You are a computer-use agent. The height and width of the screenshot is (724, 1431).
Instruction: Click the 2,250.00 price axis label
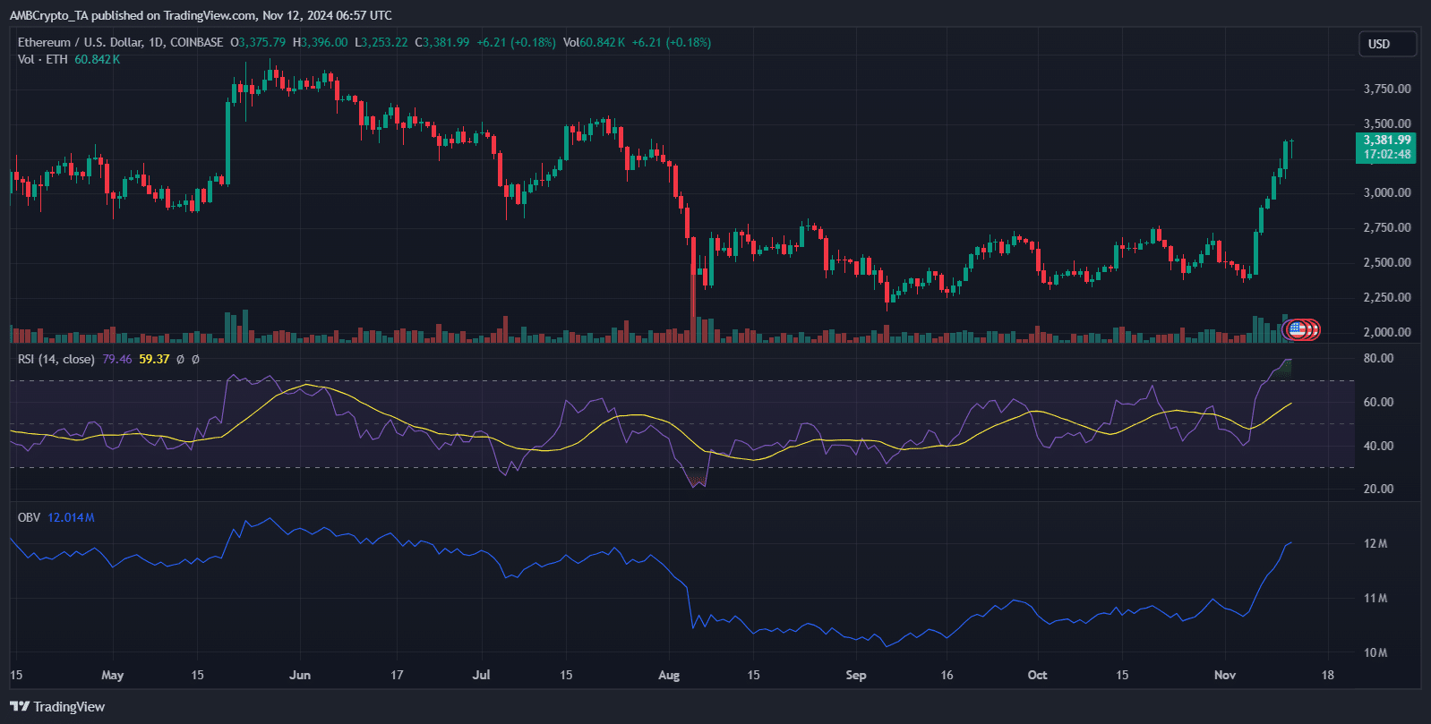coord(1387,297)
